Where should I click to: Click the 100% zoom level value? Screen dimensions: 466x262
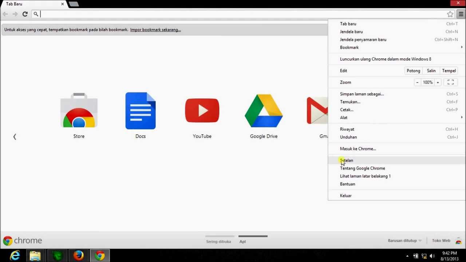point(427,82)
